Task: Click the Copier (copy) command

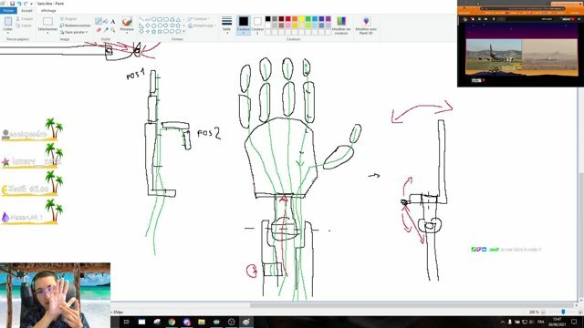Action: pos(25,26)
